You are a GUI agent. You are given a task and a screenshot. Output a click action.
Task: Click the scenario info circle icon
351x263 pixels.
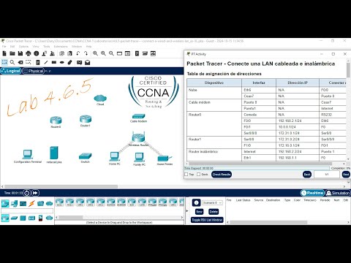click(x=196, y=202)
